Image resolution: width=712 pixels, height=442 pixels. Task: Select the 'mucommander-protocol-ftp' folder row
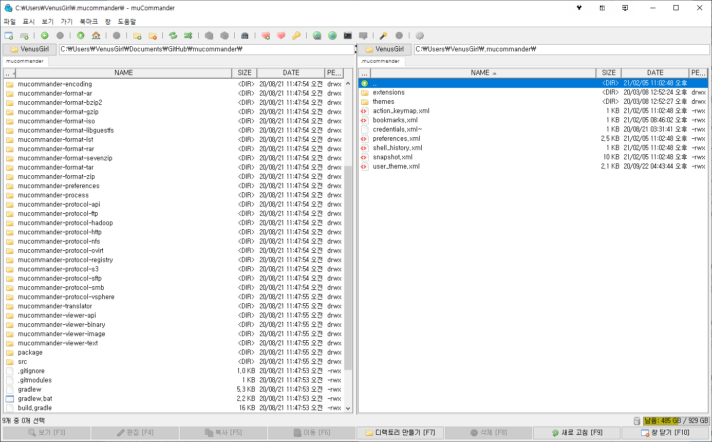174,214
